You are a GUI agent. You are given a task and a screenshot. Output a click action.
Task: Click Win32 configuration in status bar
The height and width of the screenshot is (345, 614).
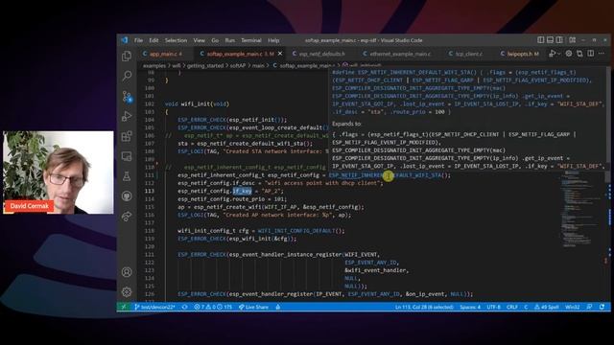click(572, 307)
